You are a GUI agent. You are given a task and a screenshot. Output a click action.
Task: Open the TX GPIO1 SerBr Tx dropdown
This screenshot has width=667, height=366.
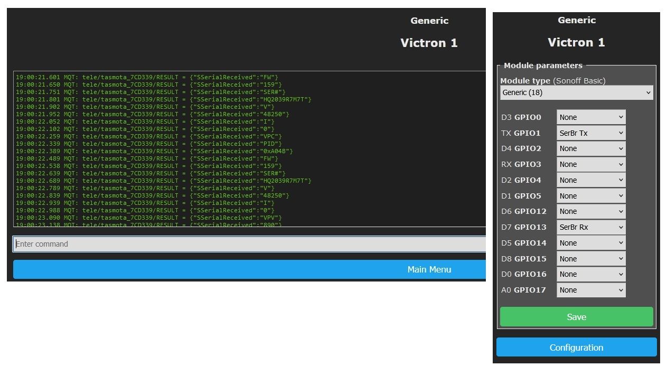point(591,133)
